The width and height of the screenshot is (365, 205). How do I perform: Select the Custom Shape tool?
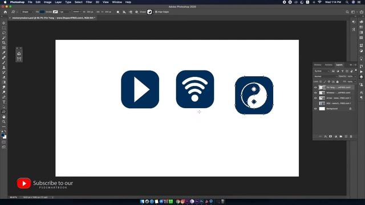(4, 112)
